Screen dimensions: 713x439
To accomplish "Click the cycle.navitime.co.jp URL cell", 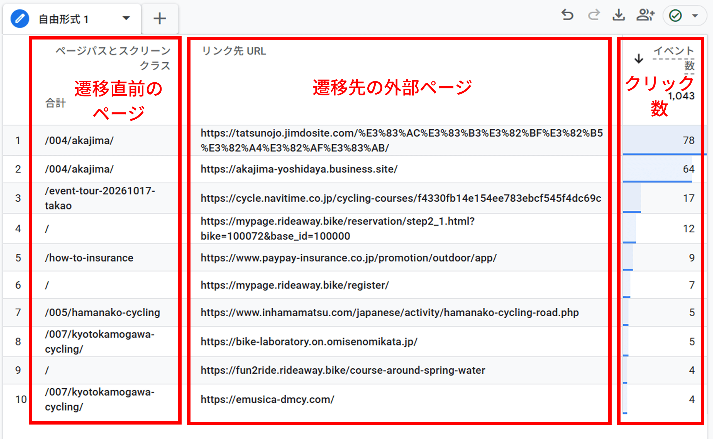I will 401,198.
